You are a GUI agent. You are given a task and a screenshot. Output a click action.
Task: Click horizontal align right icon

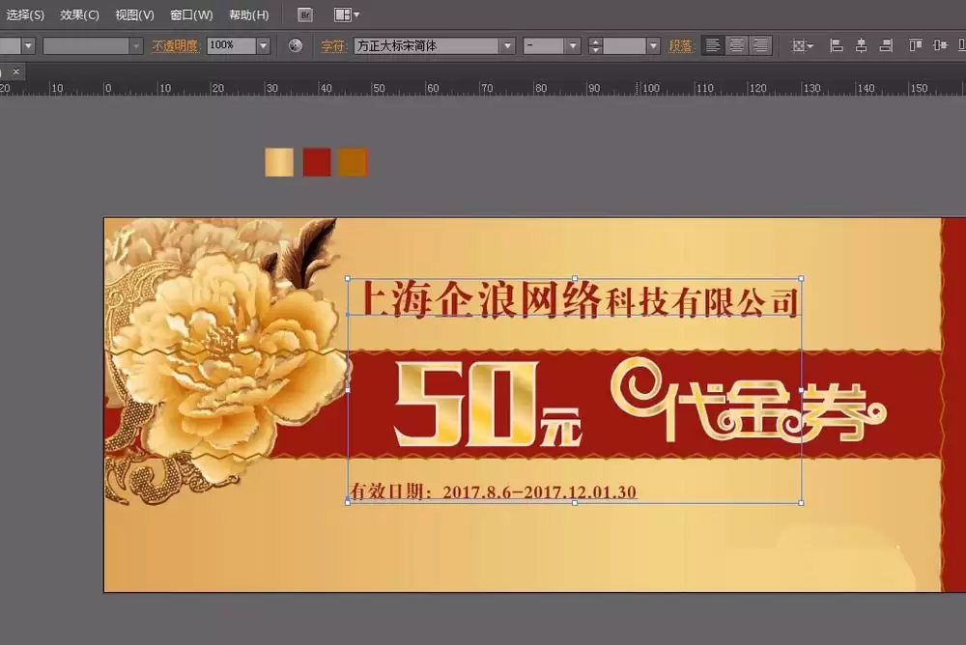[x=886, y=45]
